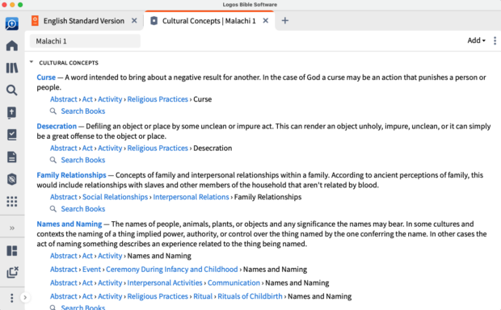501x310 pixels.
Task: Click the Malachi 1 reference box
Action: (85, 41)
